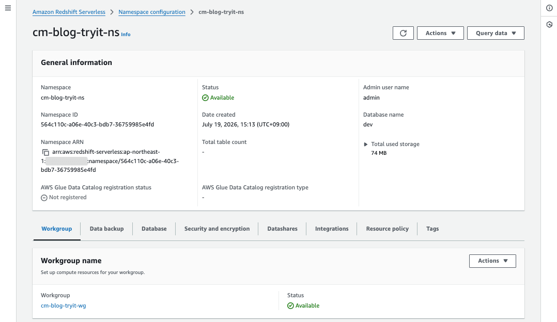Open the Workgroup name Actions dropdown
This screenshot has width=557, height=322.
492,261
